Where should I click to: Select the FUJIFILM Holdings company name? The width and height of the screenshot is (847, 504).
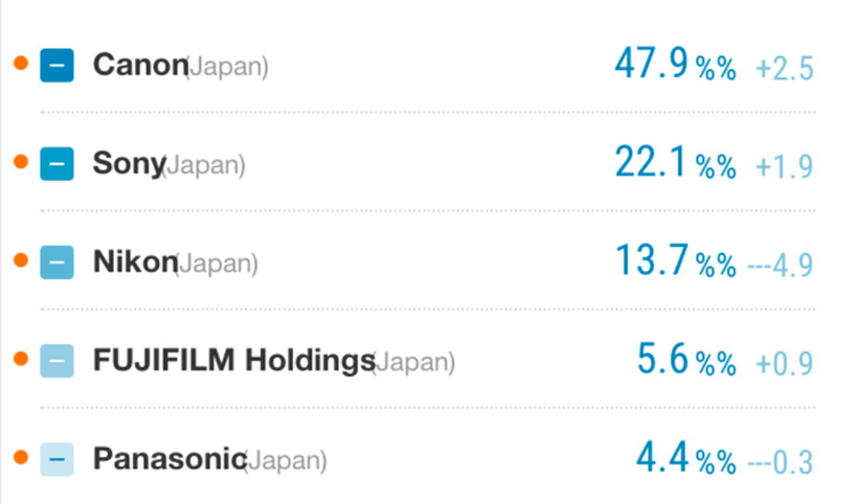tap(233, 361)
